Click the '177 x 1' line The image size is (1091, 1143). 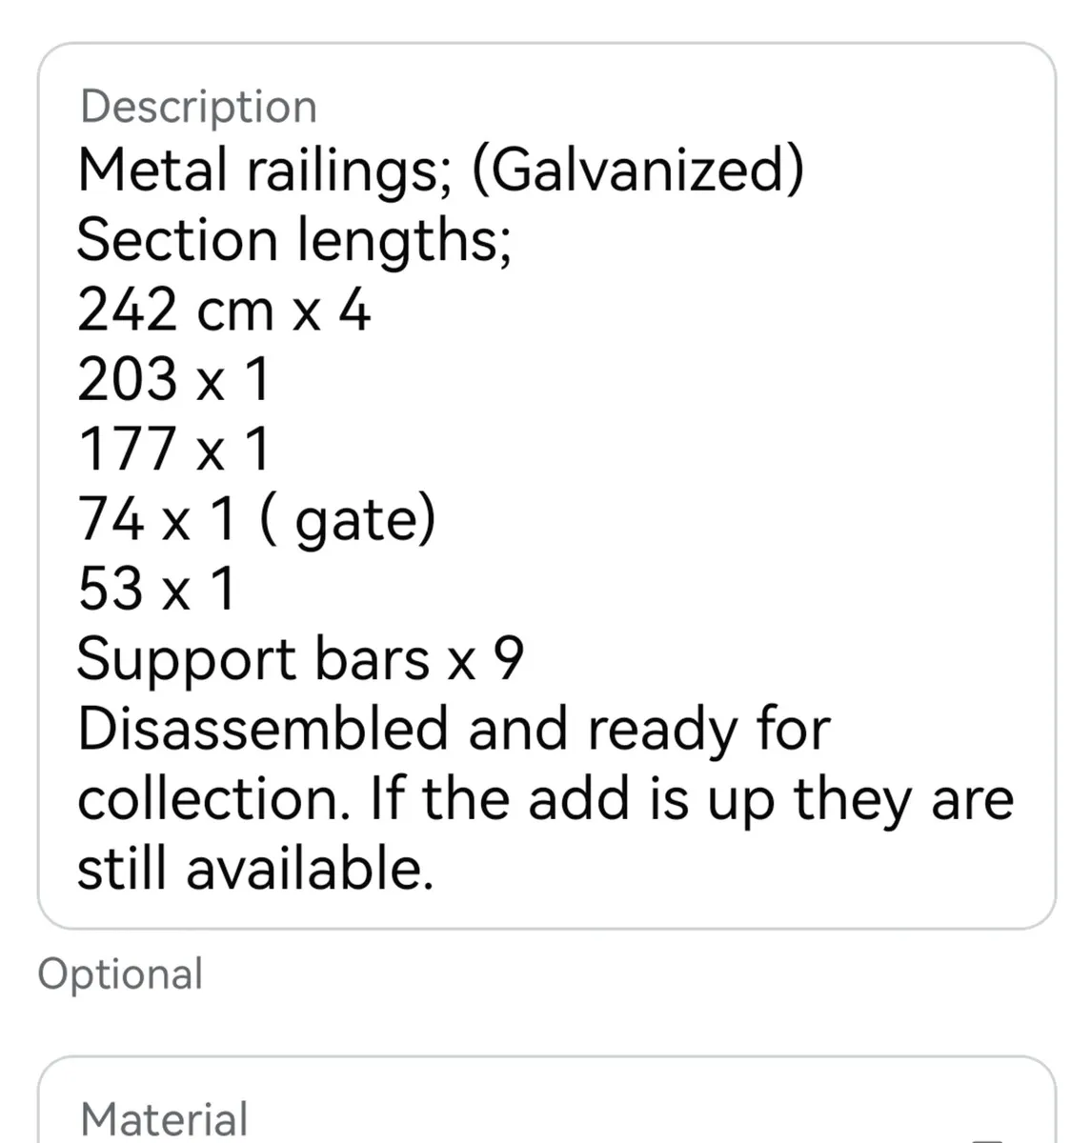tap(173, 450)
